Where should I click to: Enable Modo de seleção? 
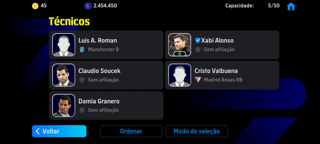coord(197,131)
